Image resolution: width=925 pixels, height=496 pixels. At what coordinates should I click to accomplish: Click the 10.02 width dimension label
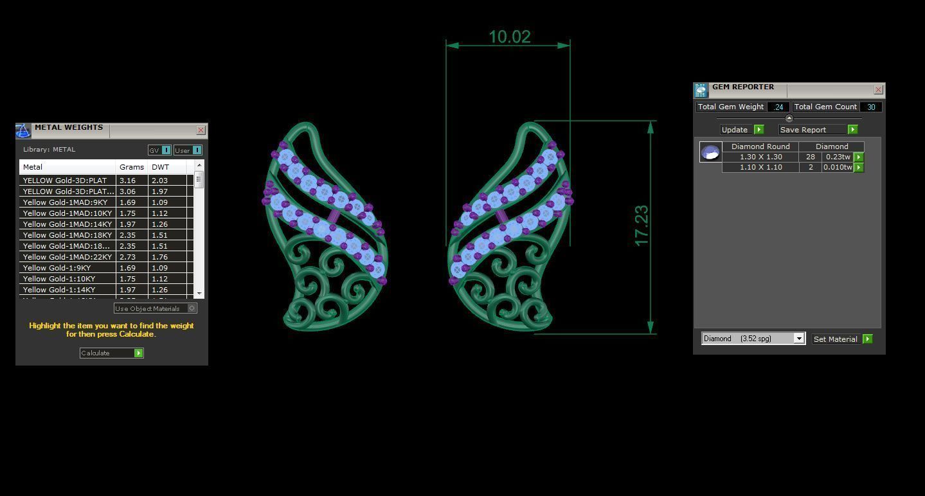[510, 37]
